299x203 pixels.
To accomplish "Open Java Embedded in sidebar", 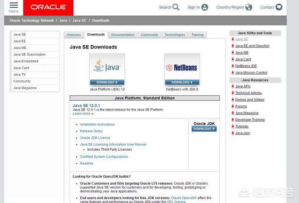I will click(36, 61).
